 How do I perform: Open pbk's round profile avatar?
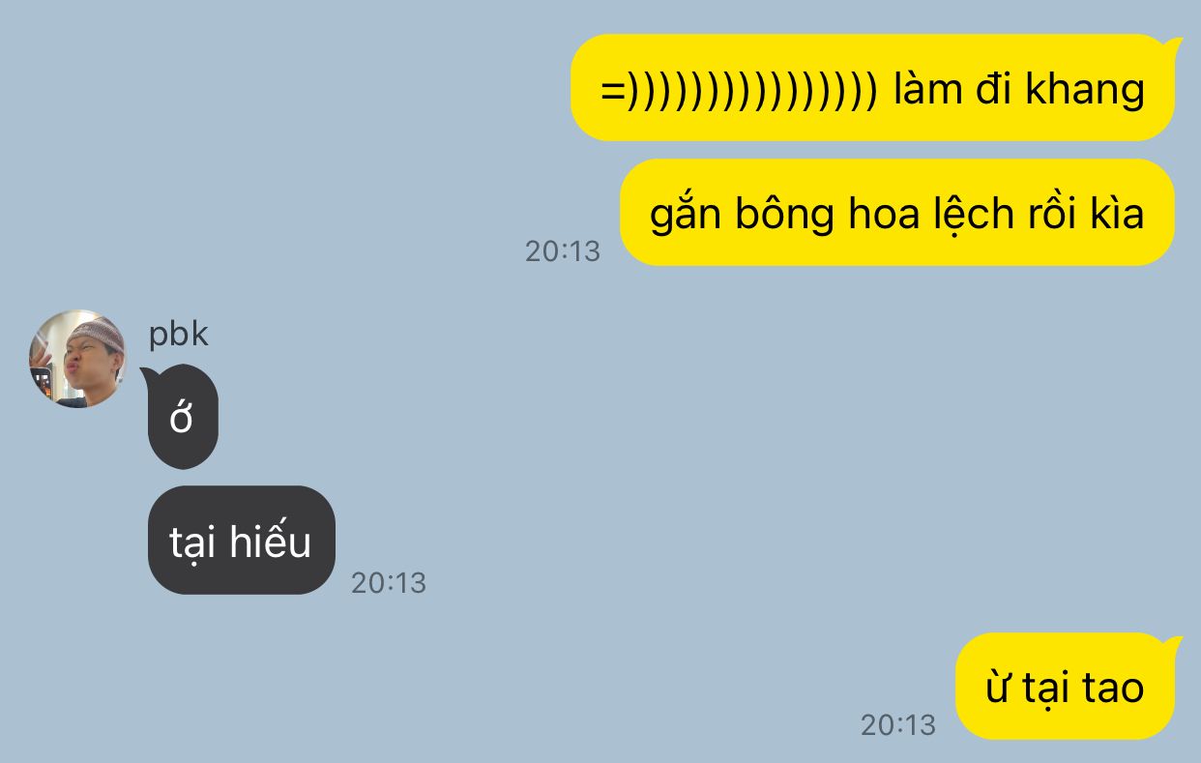[x=77, y=359]
